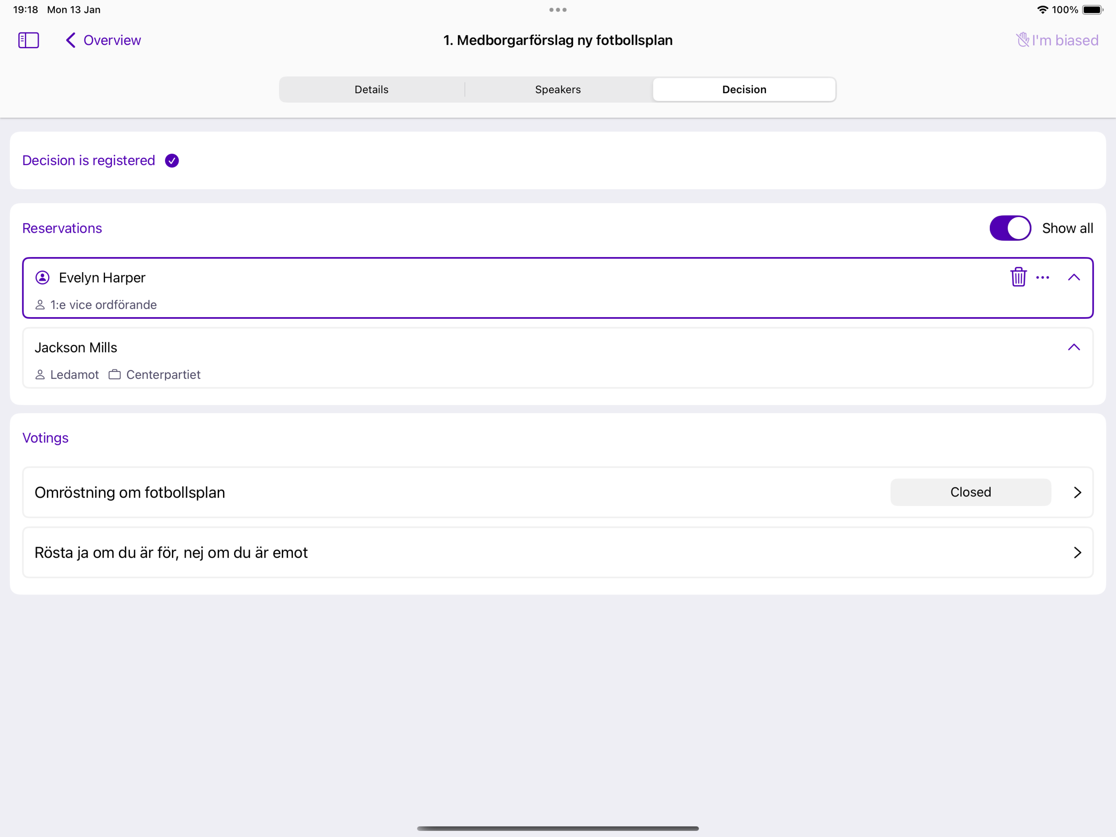Click Evelyn Harper's profile avatar icon
Image resolution: width=1116 pixels, height=837 pixels.
(43, 277)
